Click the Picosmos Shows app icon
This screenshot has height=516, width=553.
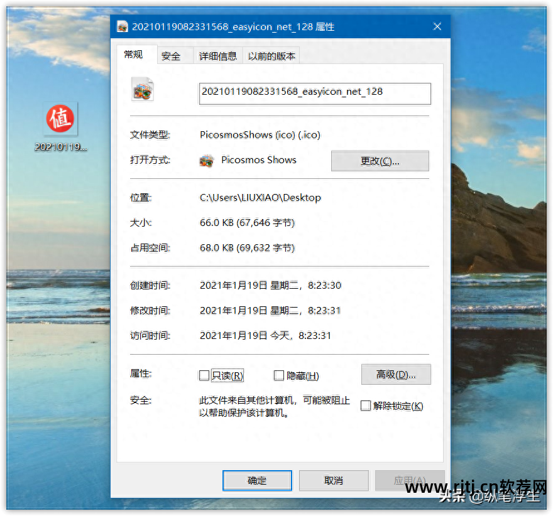pyautogui.click(x=207, y=161)
